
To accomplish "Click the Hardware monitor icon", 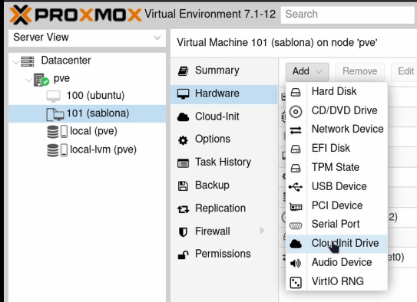I will 183,94.
